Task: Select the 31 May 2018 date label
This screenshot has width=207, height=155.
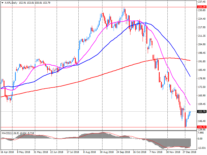Action: coord(41,152)
